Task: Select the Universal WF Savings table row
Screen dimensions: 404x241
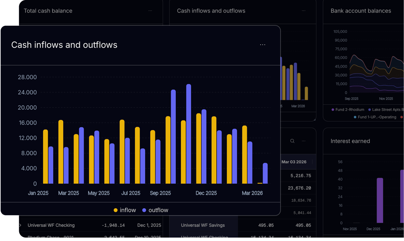Action: click(203, 225)
